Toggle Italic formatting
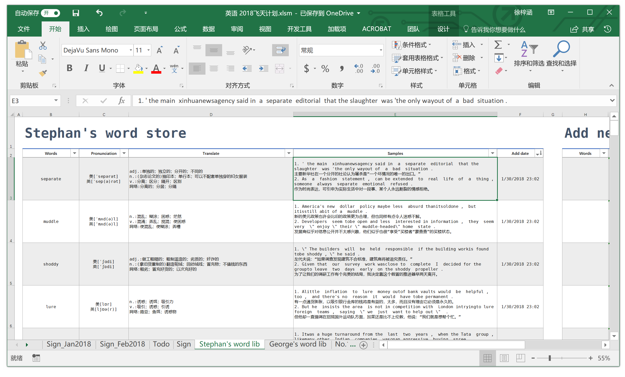Image resolution: width=625 pixels, height=377 pixels. (86, 68)
